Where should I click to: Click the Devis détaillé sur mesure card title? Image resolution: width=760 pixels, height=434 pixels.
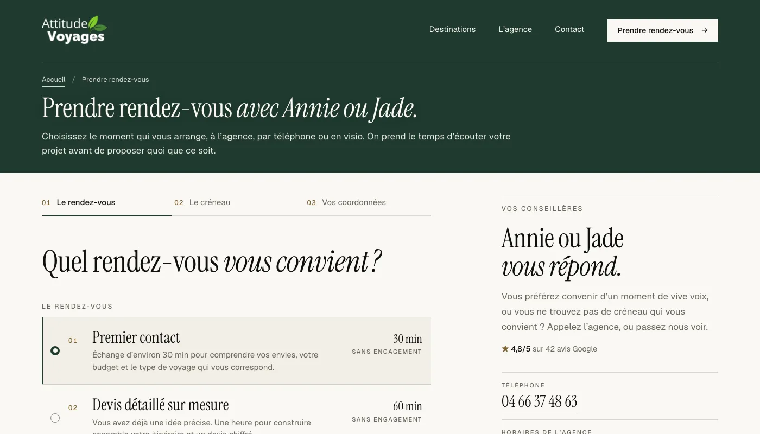[160, 405]
